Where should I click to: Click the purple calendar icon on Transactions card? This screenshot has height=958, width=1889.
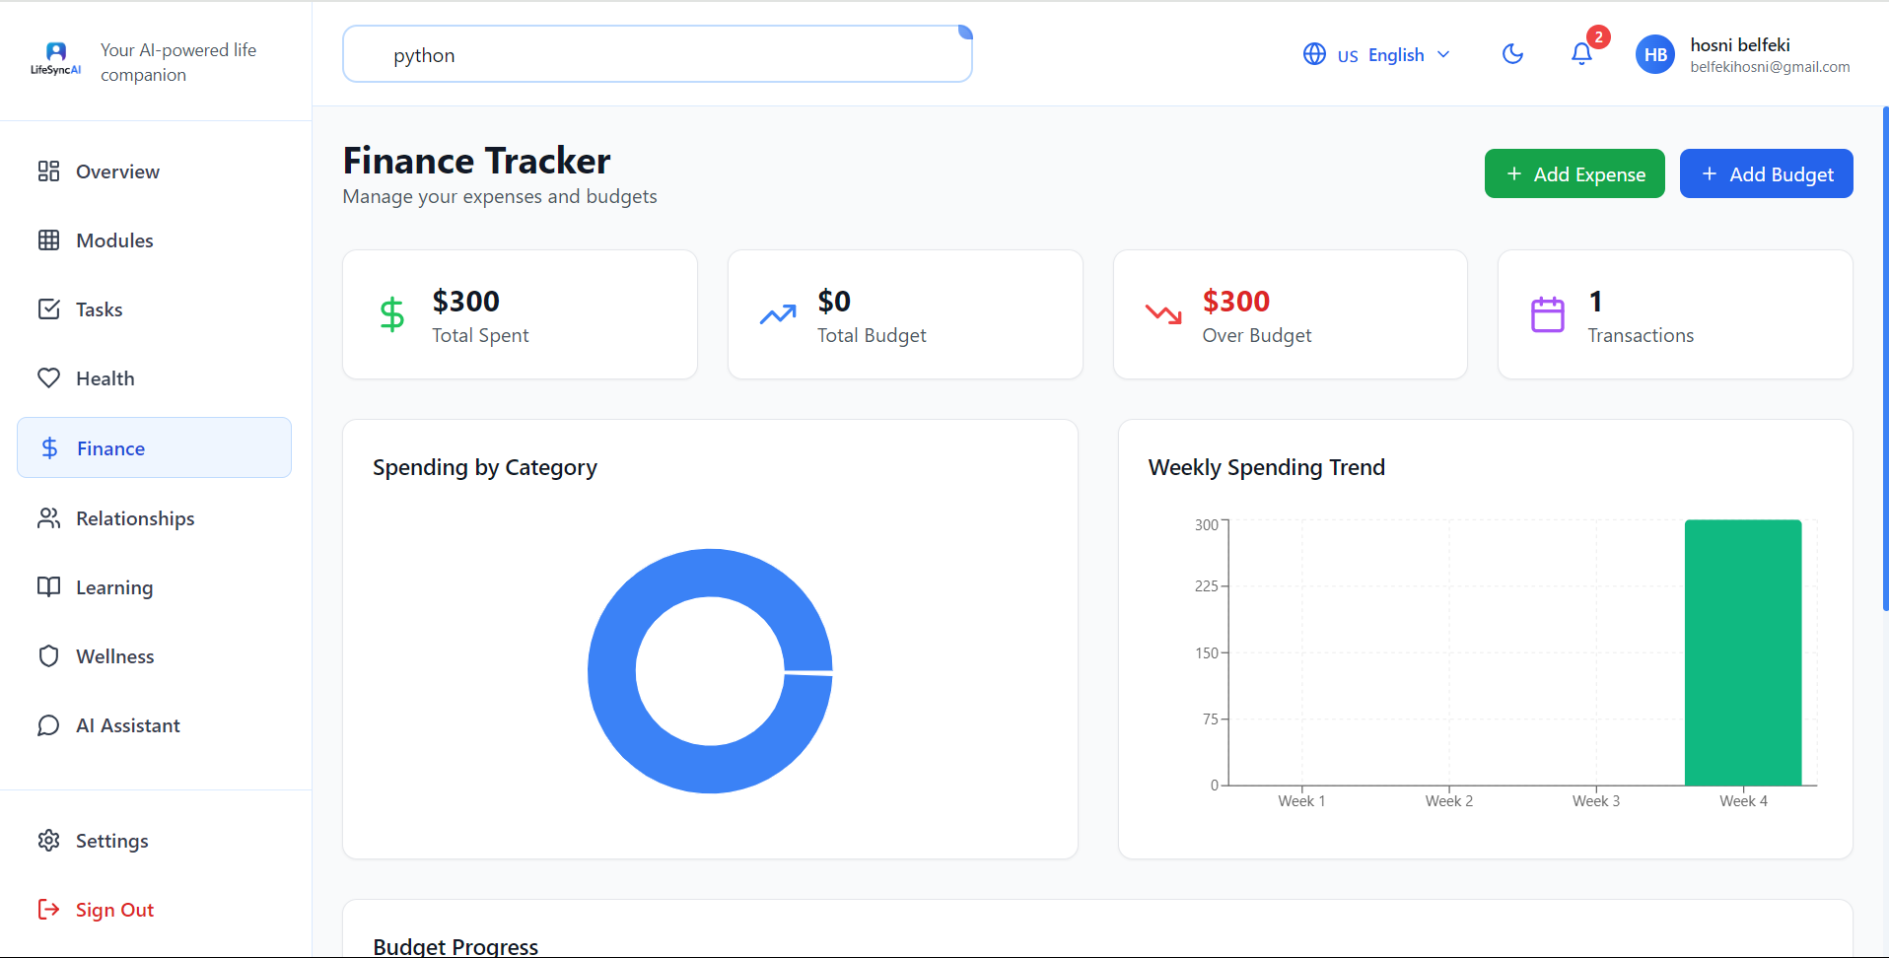click(x=1548, y=314)
